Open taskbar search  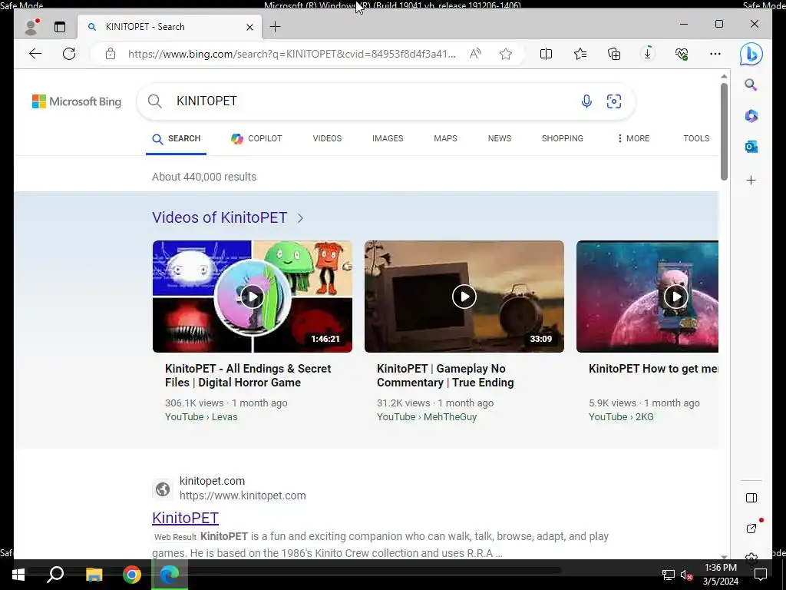point(55,575)
